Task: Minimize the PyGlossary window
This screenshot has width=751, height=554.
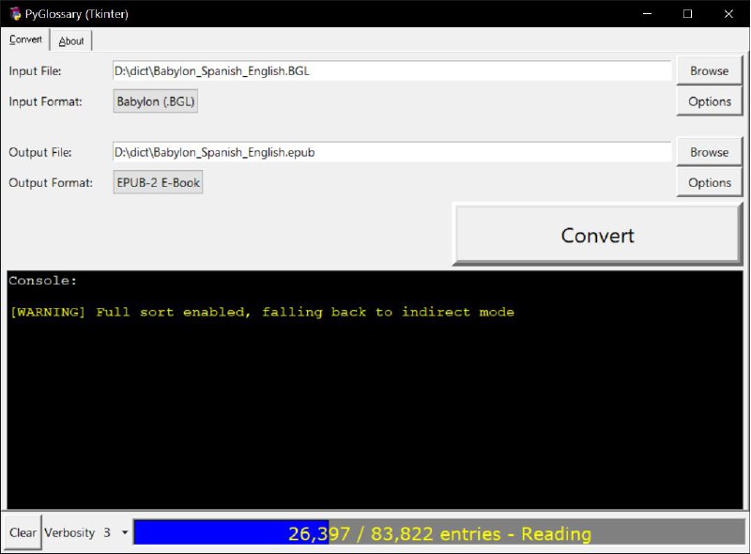Action: pyautogui.click(x=646, y=13)
